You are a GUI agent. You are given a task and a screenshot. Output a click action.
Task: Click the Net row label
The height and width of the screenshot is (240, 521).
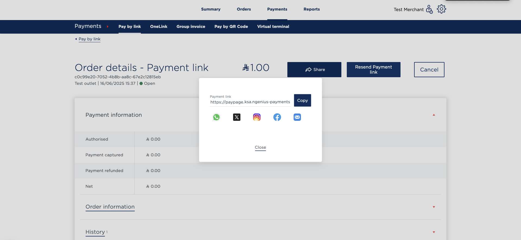[x=89, y=186]
